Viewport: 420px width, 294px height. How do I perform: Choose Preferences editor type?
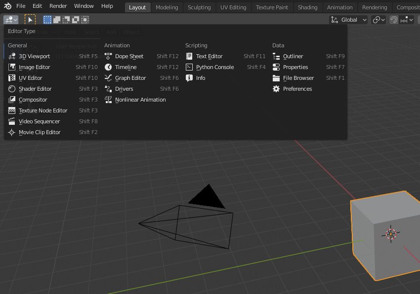308,89
